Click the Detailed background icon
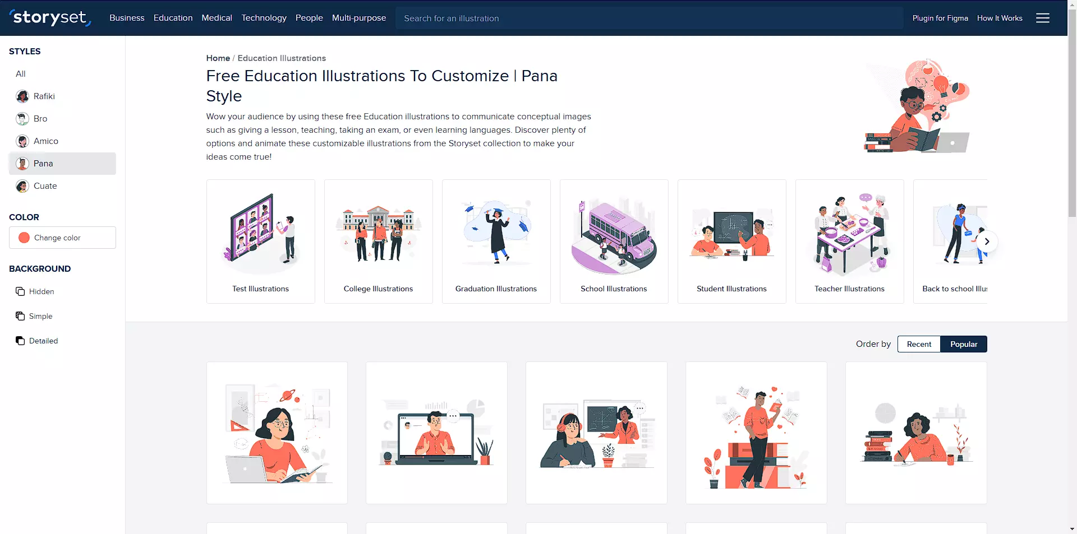The image size is (1077, 534). coord(20,341)
